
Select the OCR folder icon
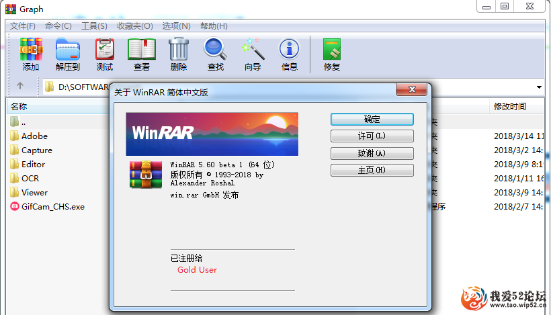click(14, 178)
